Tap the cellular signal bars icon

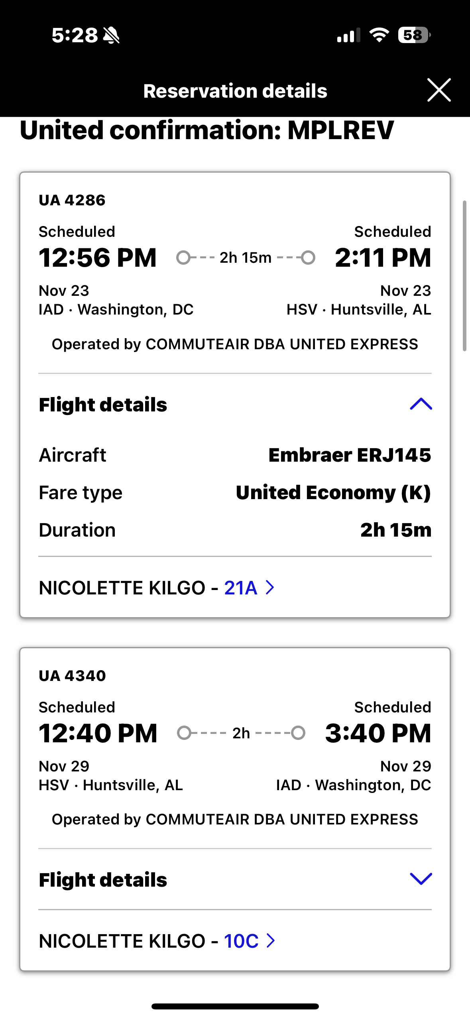click(348, 35)
